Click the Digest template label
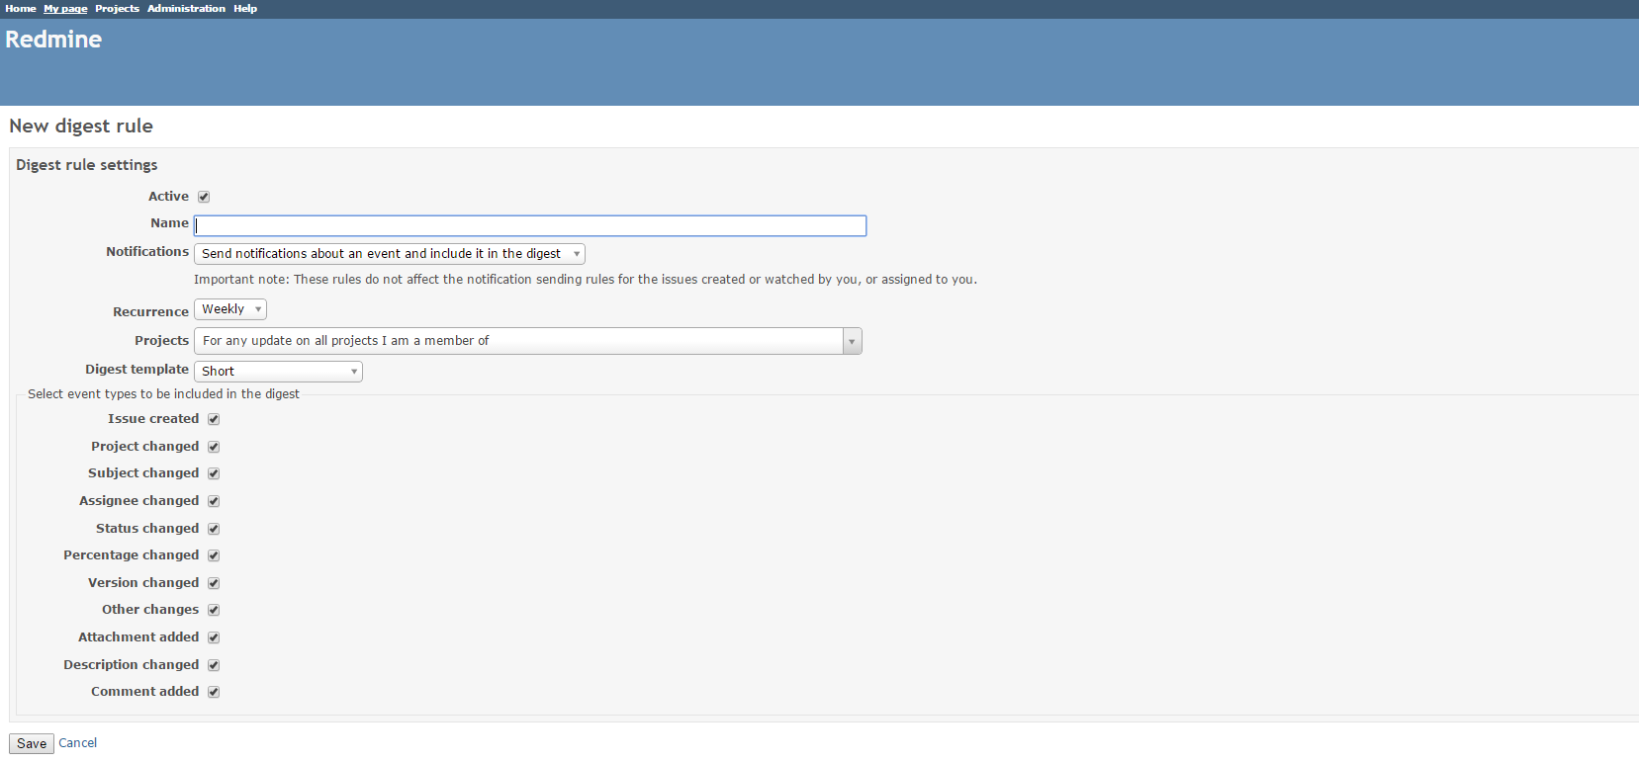 tap(137, 370)
